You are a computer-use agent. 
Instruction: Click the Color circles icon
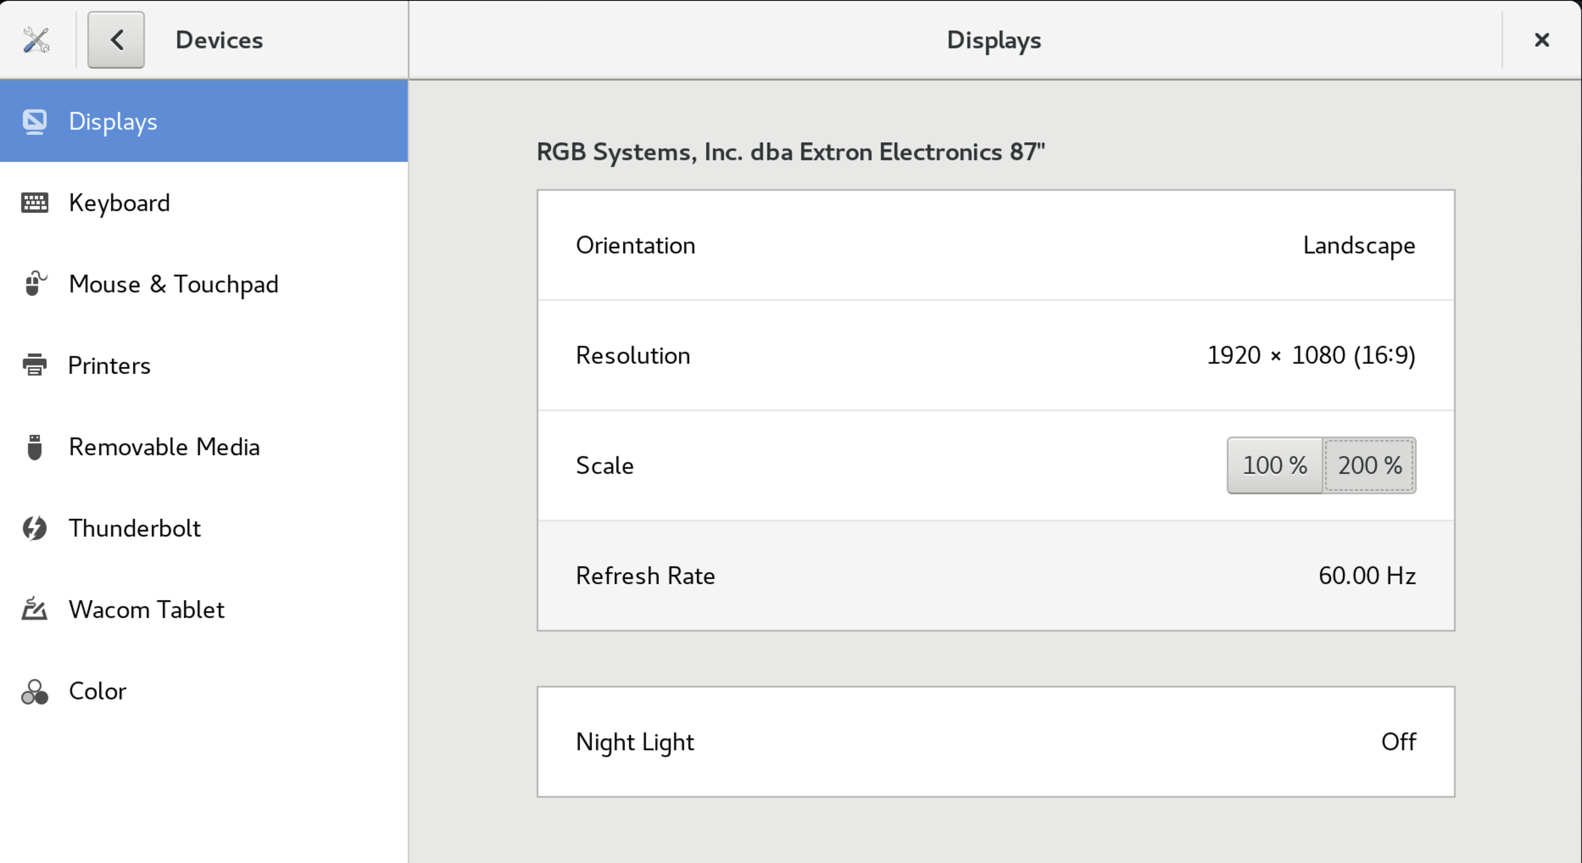(x=34, y=691)
